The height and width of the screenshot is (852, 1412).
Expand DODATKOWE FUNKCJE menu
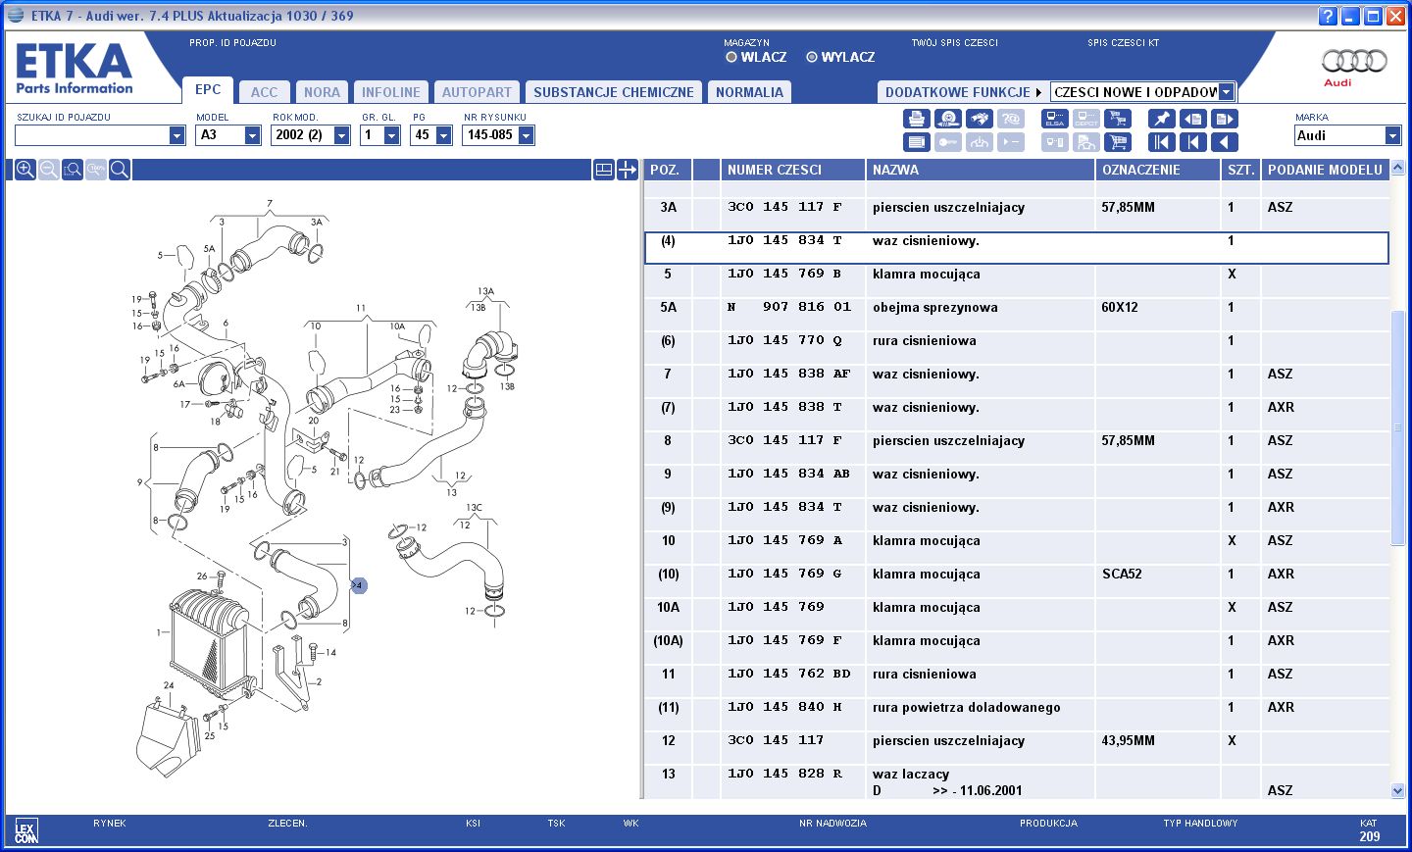coord(963,92)
